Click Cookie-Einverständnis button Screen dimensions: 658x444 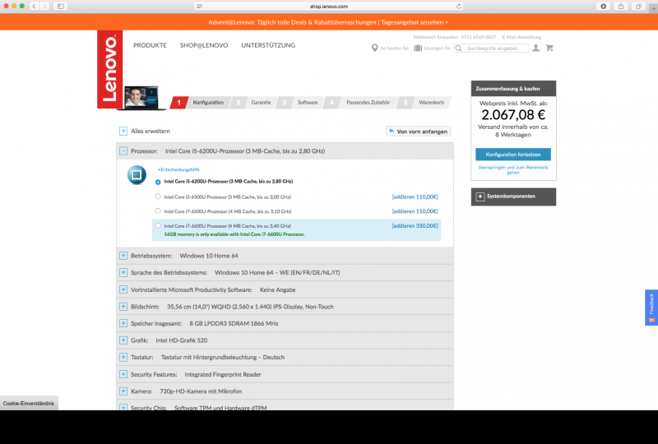click(x=29, y=403)
